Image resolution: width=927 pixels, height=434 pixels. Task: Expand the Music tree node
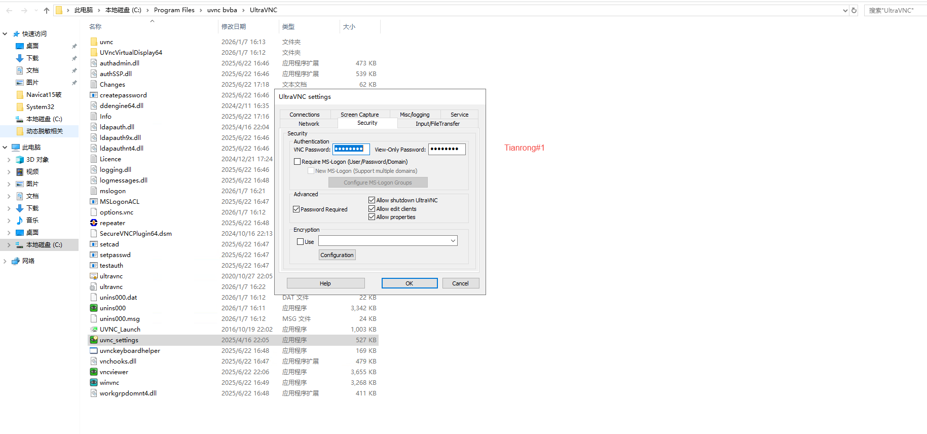coord(9,221)
